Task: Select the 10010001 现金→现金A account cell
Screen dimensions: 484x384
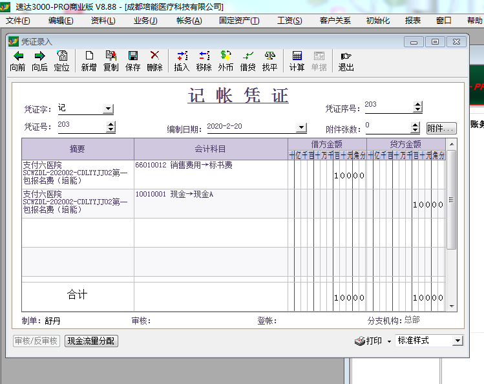Action: (211, 204)
